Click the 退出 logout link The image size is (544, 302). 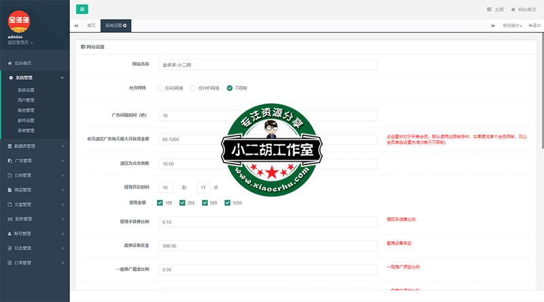pyautogui.click(x=534, y=25)
